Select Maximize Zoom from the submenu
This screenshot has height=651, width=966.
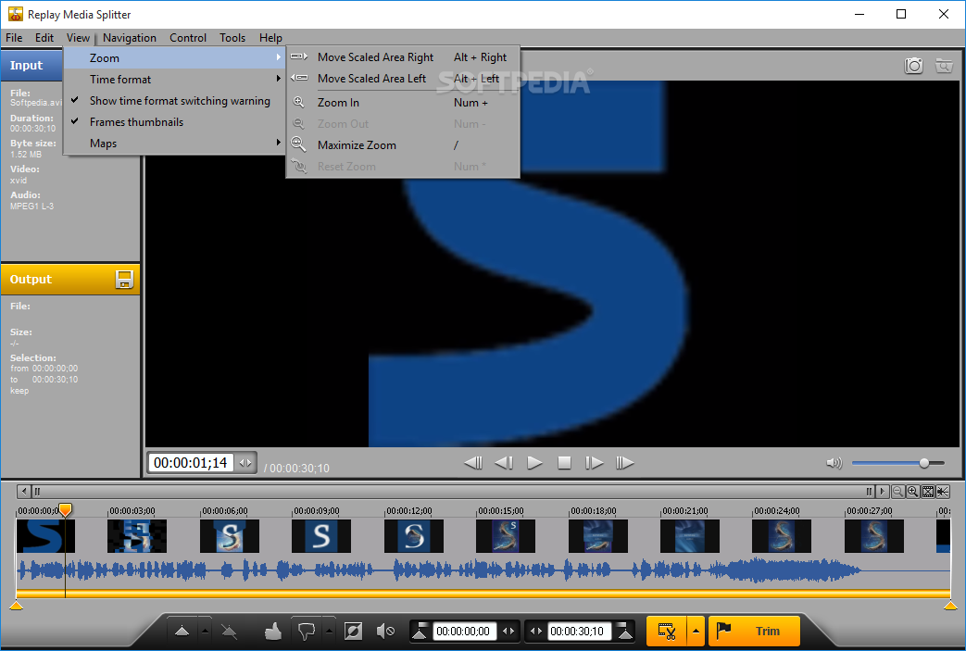[x=403, y=145]
